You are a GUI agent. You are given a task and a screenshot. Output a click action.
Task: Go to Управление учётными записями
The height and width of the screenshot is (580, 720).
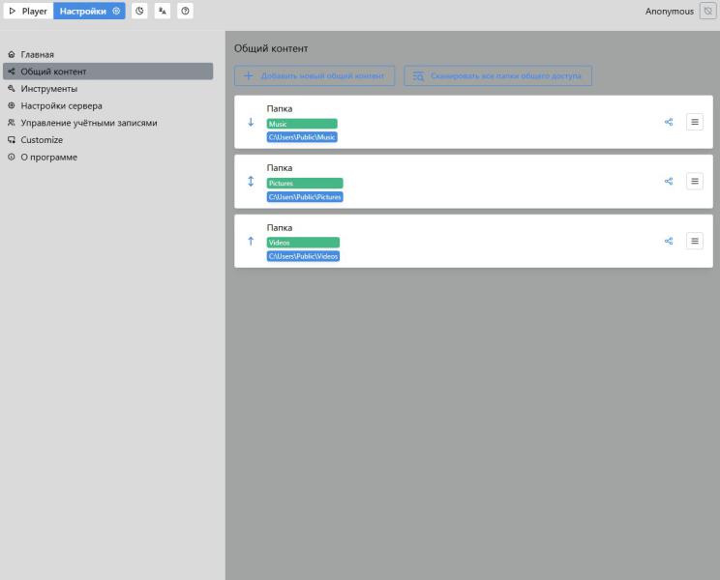tap(88, 123)
